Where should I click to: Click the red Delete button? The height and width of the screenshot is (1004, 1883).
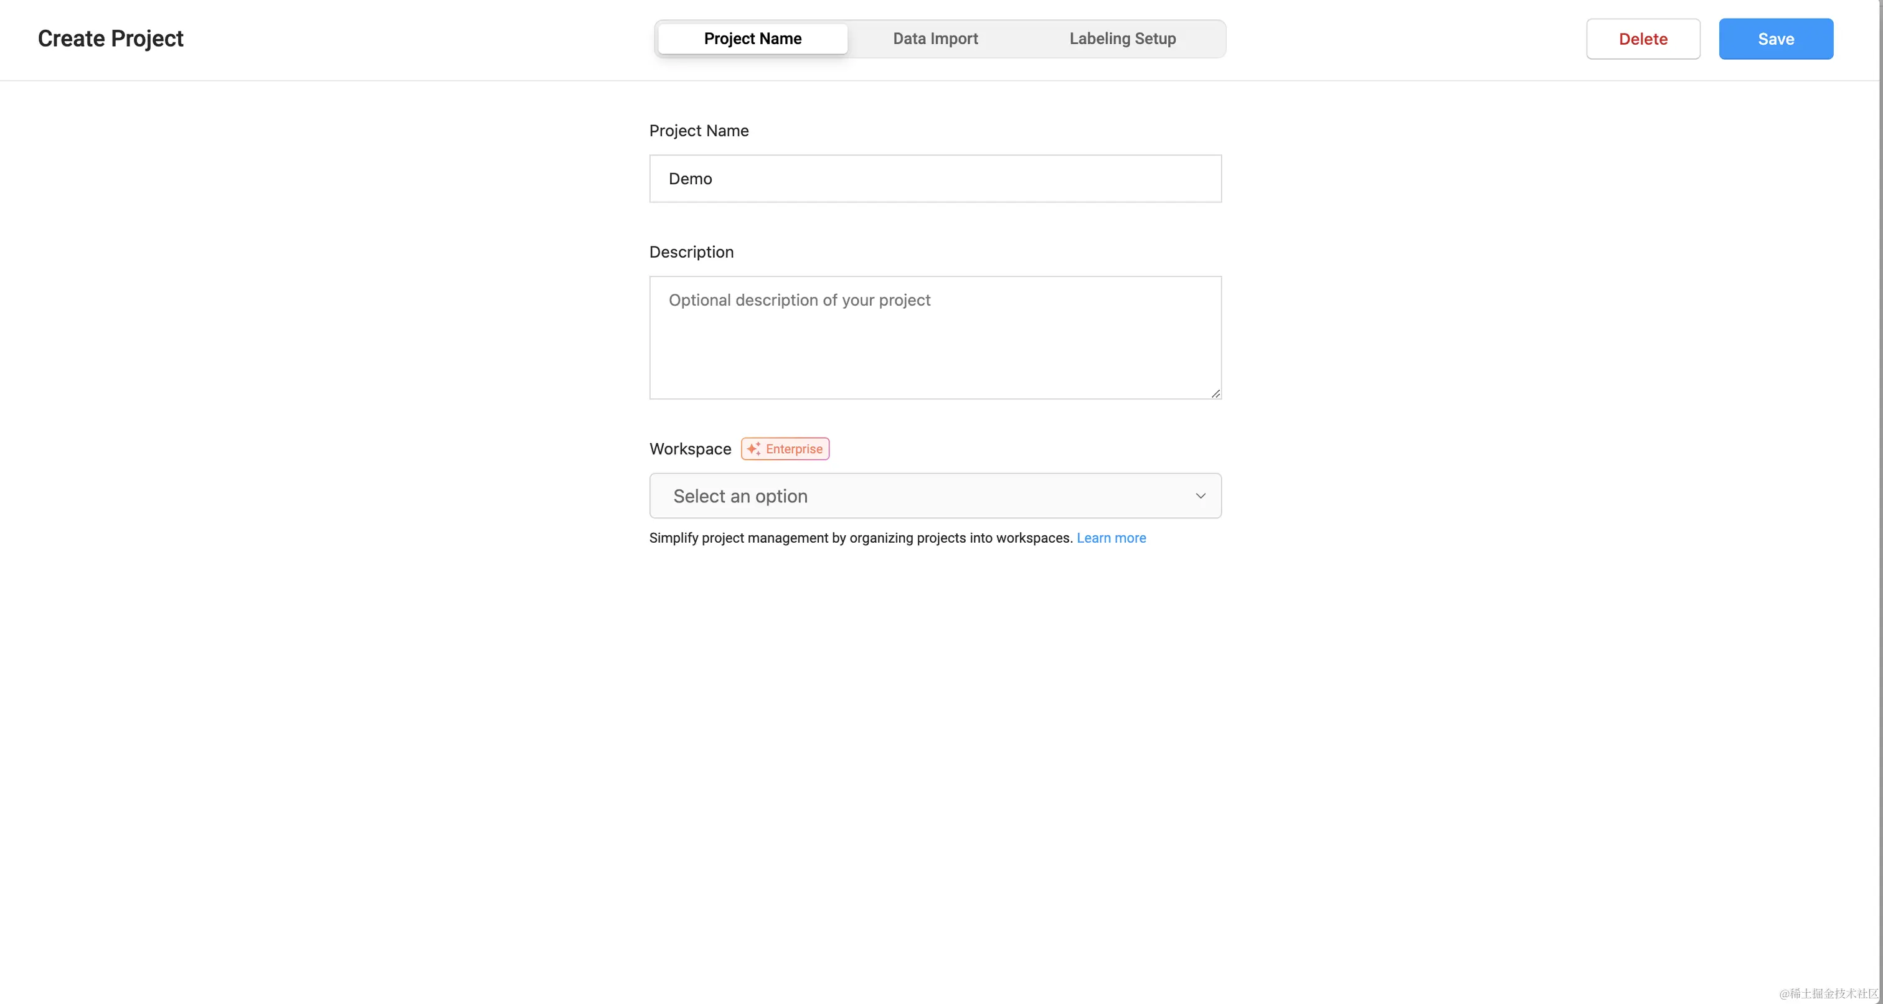pos(1643,39)
